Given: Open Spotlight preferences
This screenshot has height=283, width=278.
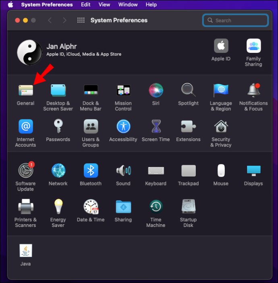Looking at the screenshot, I should click(x=188, y=90).
